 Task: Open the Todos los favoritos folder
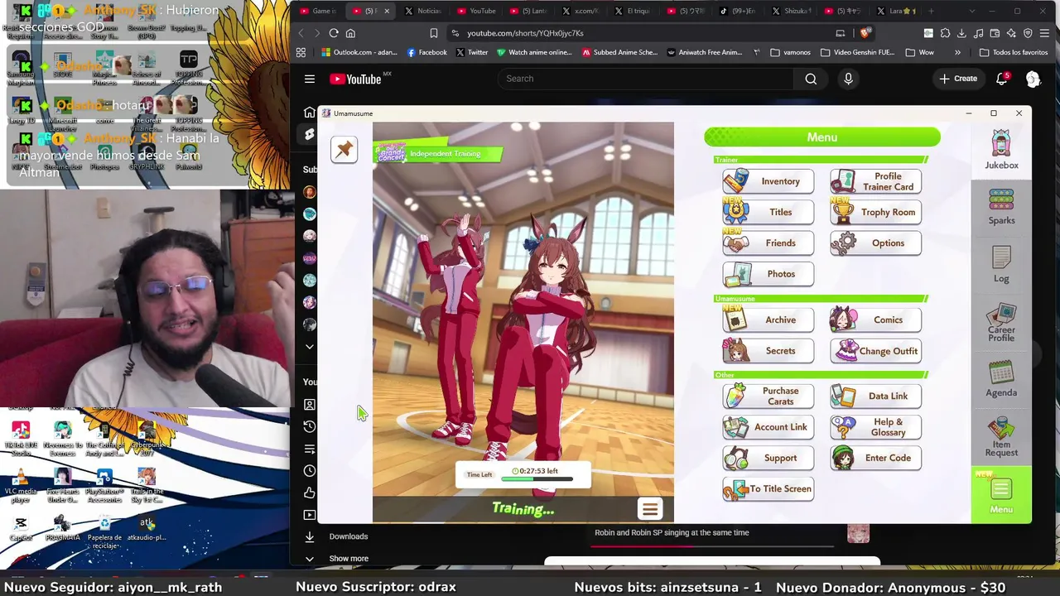coord(1014,52)
